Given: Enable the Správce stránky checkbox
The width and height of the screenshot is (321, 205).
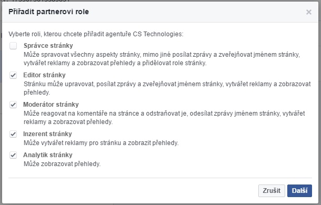Looking at the screenshot, I should [13, 46].
